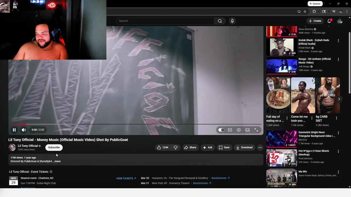Click VIEW TICKETS link
Image resolution: width=351 pixels, height=197 pixels.
[x=126, y=178]
